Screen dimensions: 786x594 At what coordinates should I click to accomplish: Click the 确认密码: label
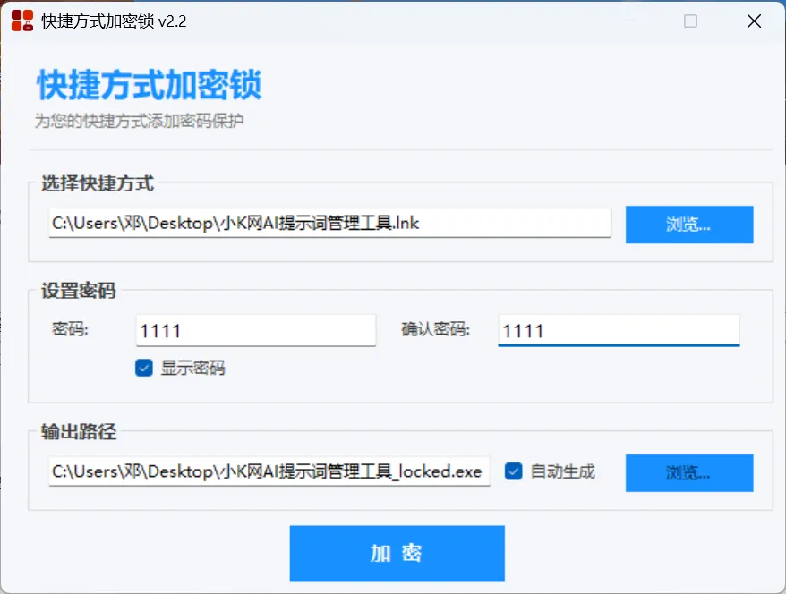436,329
